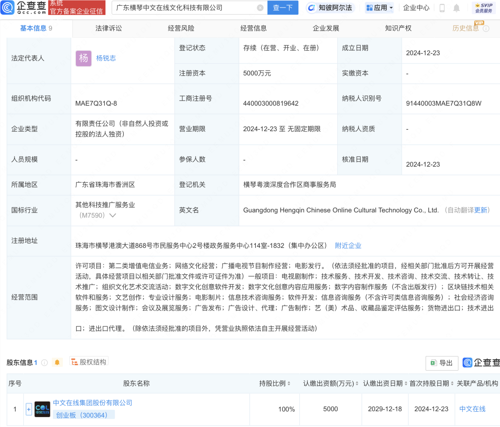Click the 广东省珠海市香洲区 region value
500x427 pixels.
tap(105, 185)
